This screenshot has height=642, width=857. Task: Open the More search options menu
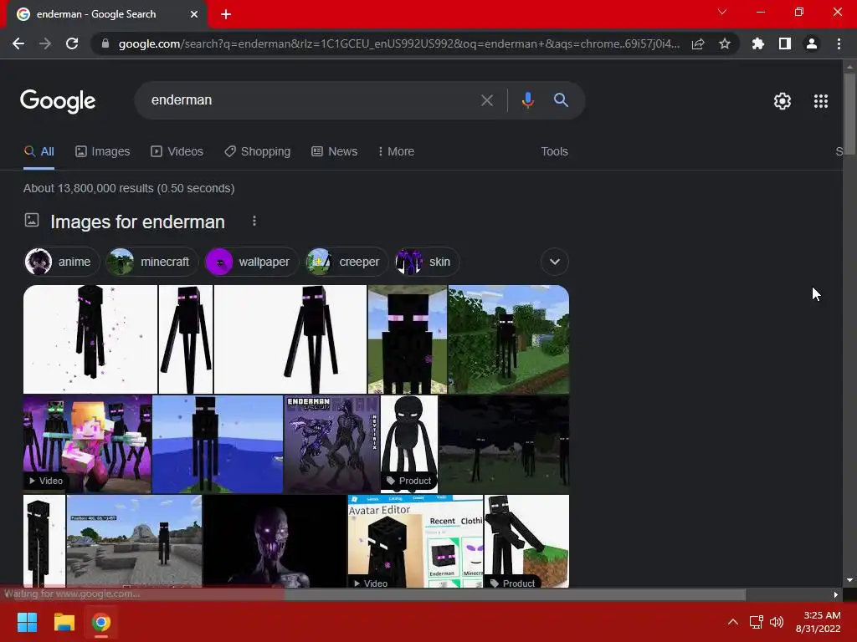(396, 152)
